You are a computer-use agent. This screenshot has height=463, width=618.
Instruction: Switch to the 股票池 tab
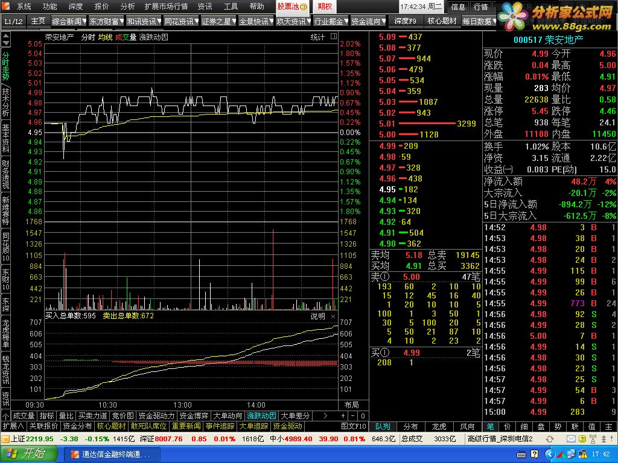[x=292, y=6]
